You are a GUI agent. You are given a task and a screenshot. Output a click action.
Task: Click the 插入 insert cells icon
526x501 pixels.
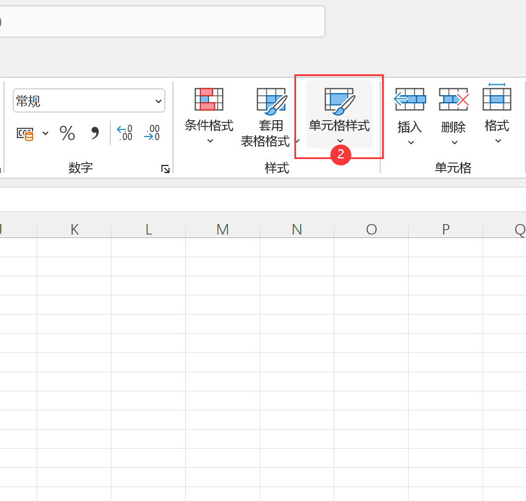coord(410,99)
